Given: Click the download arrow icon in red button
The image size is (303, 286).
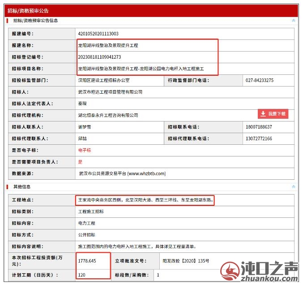Looking at the screenshot, I should [263, 114].
